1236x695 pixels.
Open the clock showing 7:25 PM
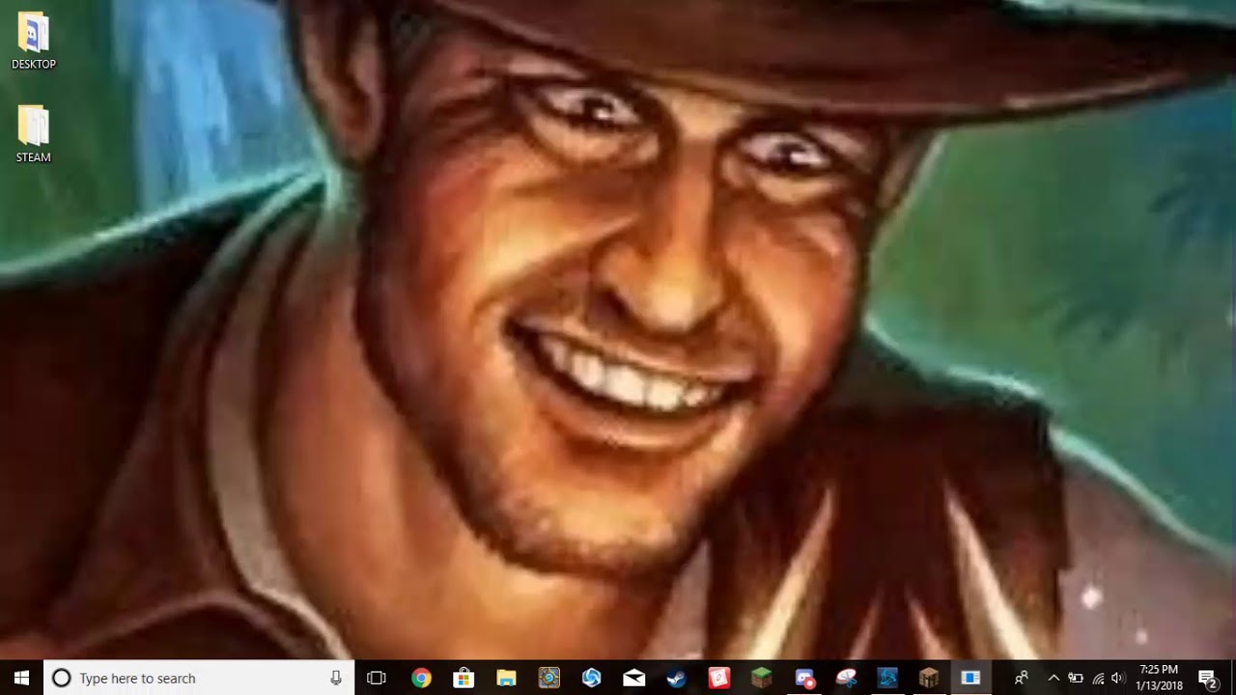pyautogui.click(x=1159, y=678)
